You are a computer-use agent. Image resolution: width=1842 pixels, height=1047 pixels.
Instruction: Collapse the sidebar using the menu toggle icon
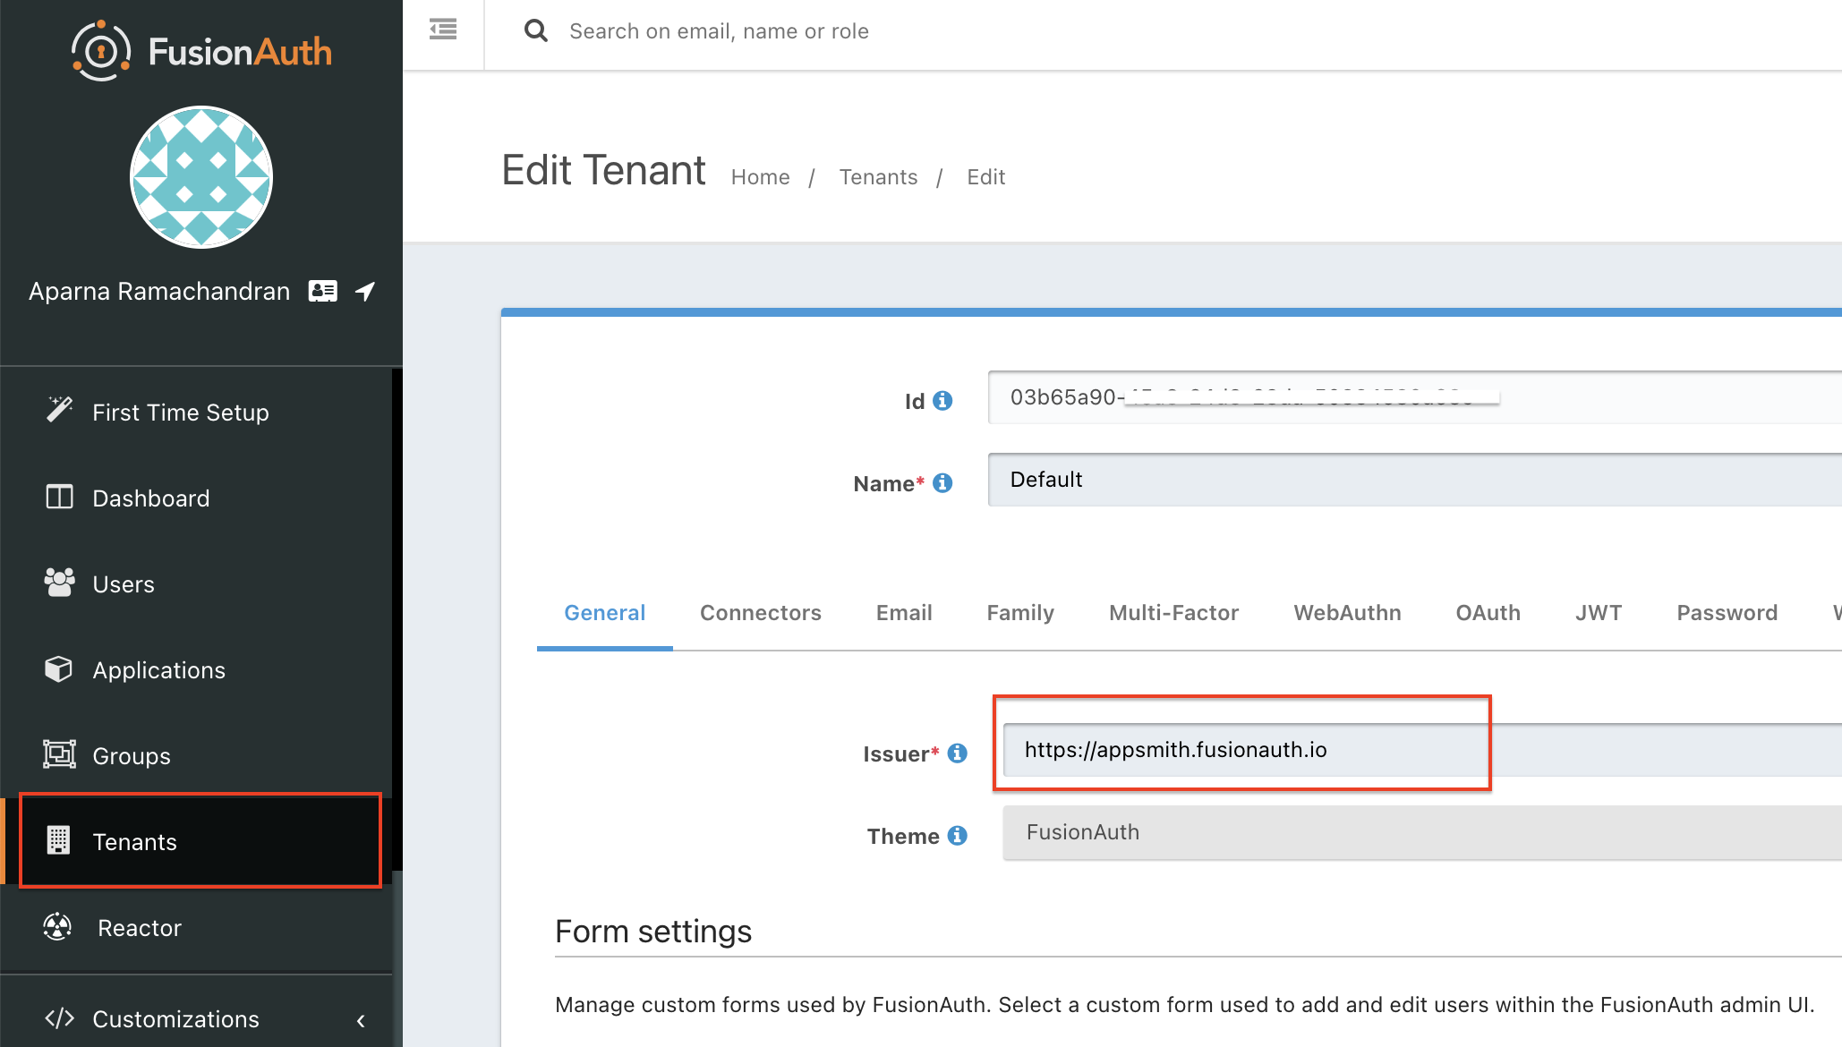[x=443, y=30]
